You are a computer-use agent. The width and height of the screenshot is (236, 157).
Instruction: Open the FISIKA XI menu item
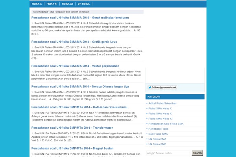click(52, 4)
